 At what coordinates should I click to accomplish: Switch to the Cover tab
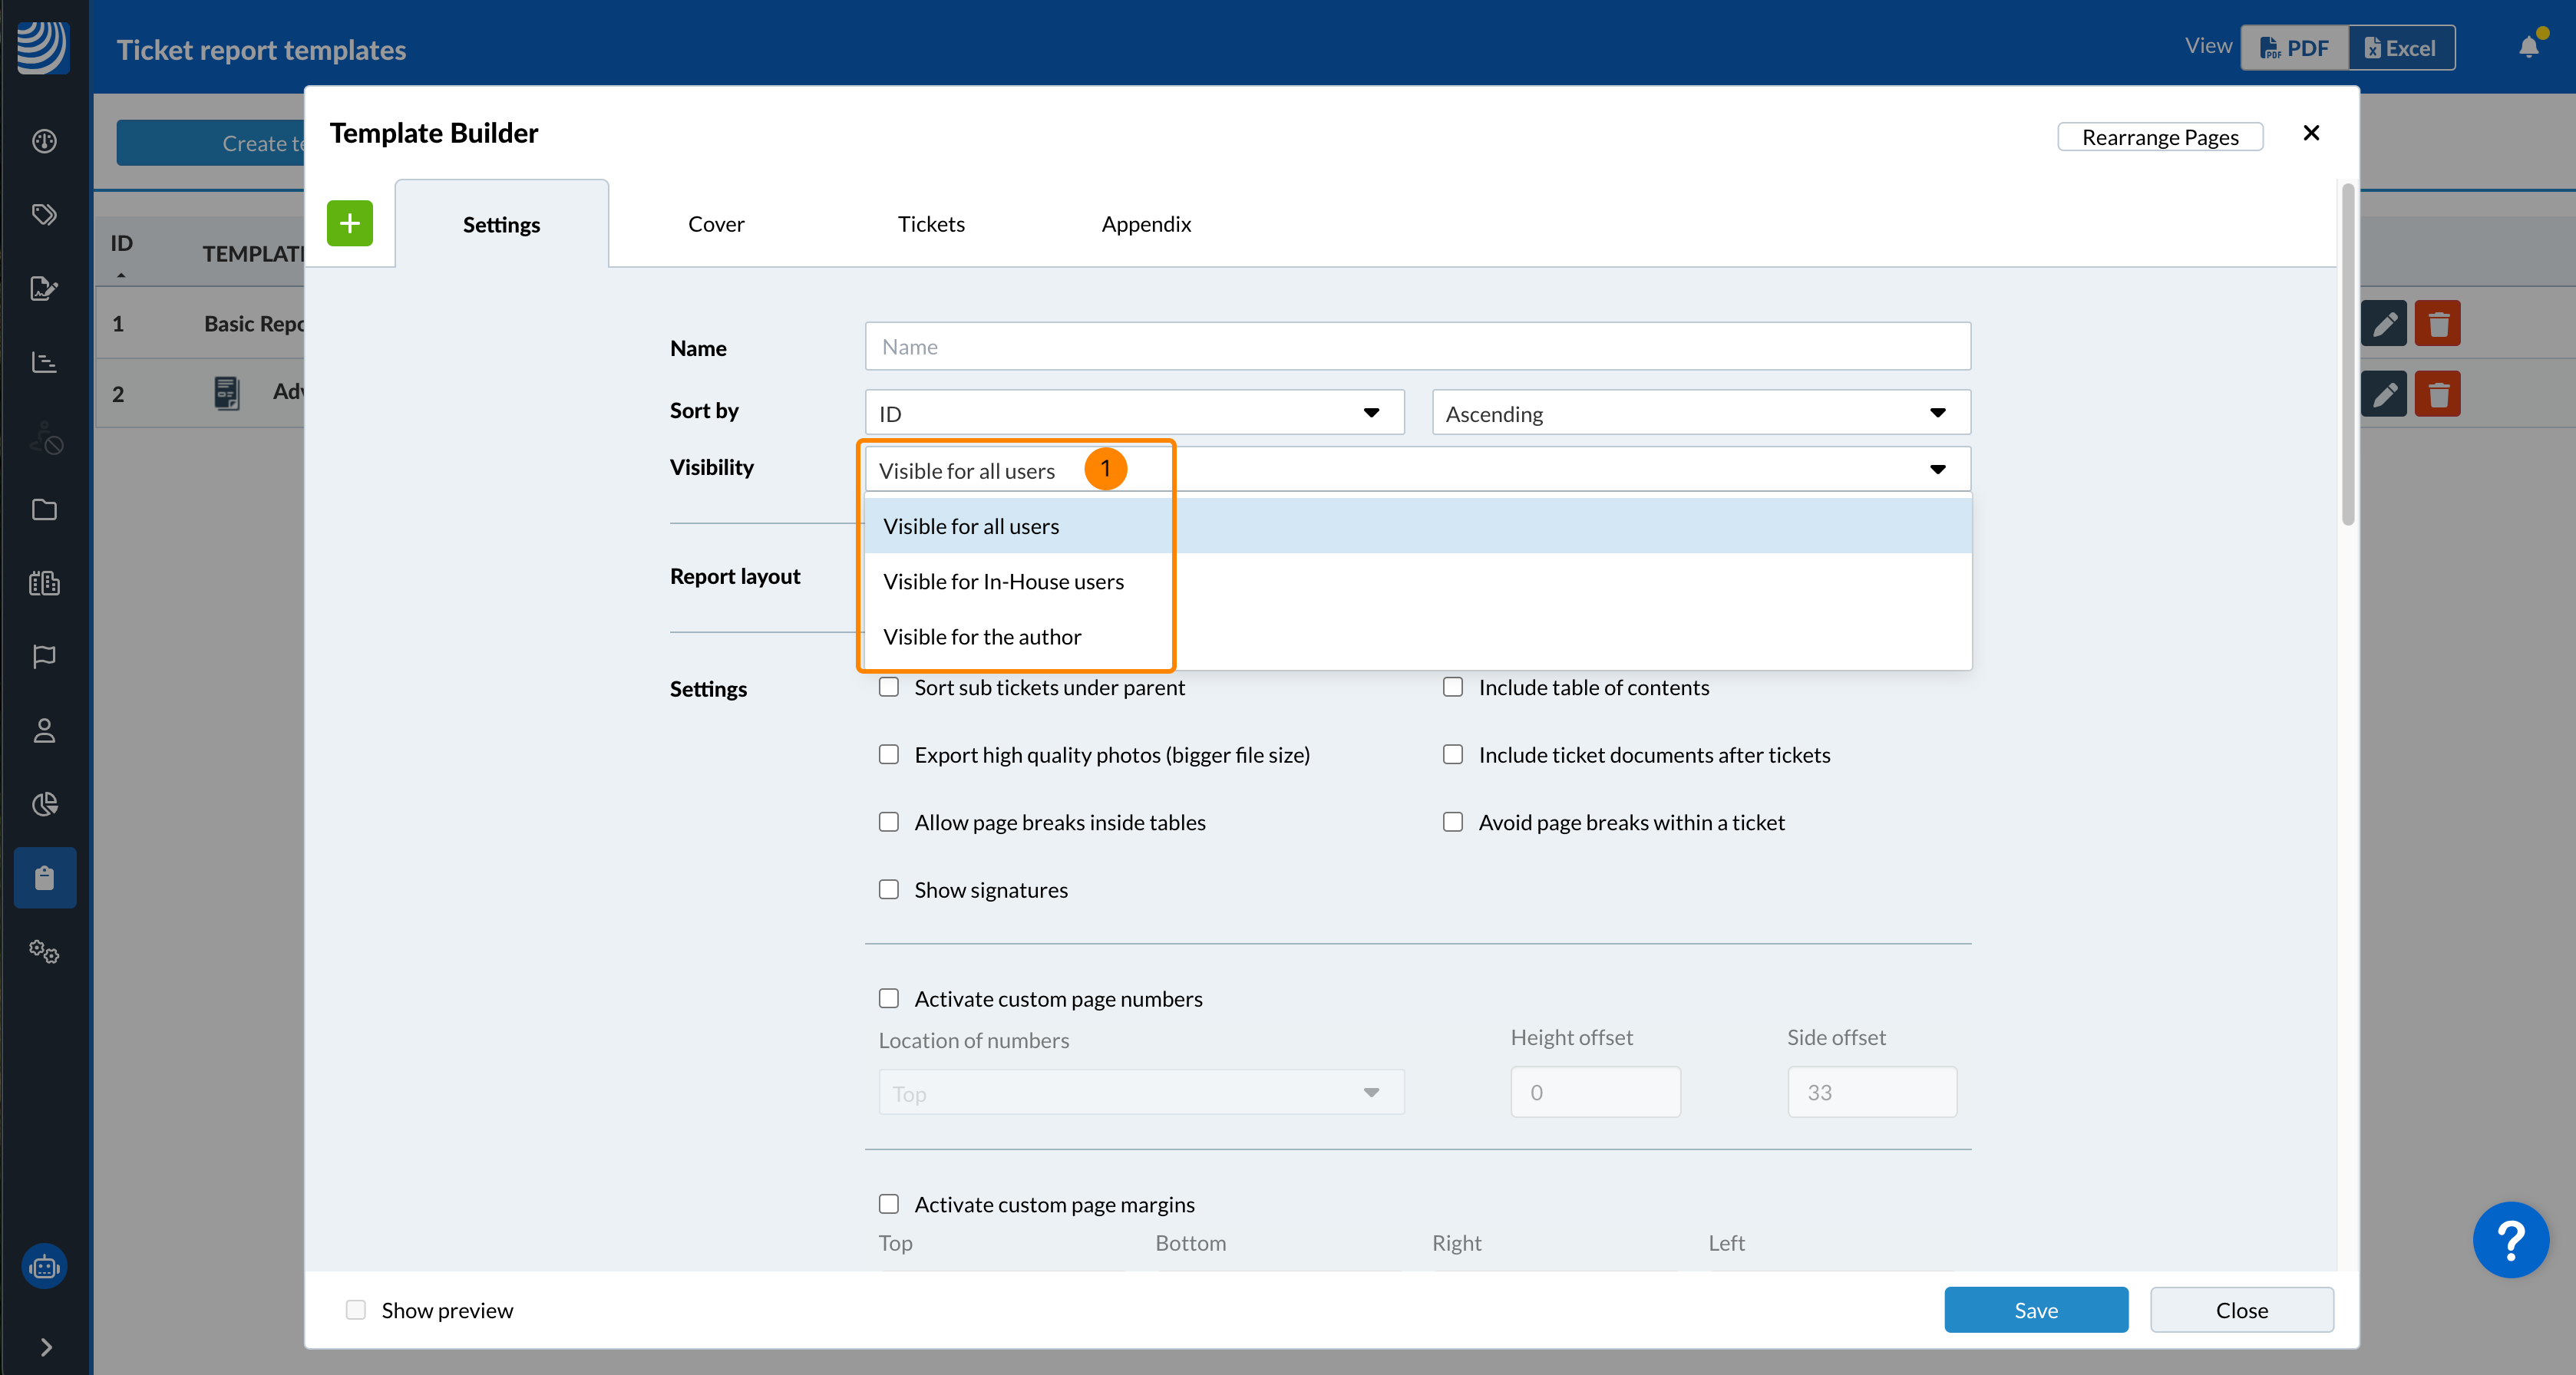(716, 224)
